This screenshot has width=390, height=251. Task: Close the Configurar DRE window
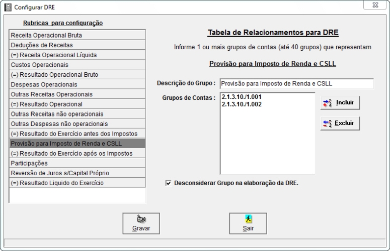coord(375,5)
